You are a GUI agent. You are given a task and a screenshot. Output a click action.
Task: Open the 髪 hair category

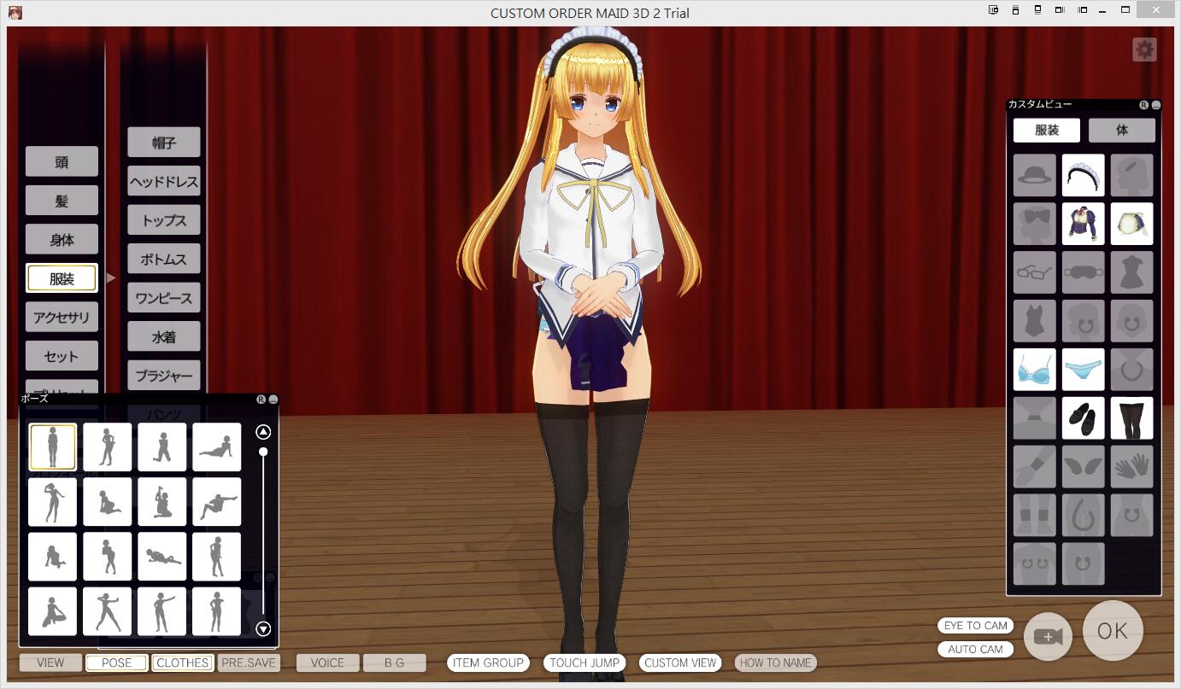click(x=62, y=201)
